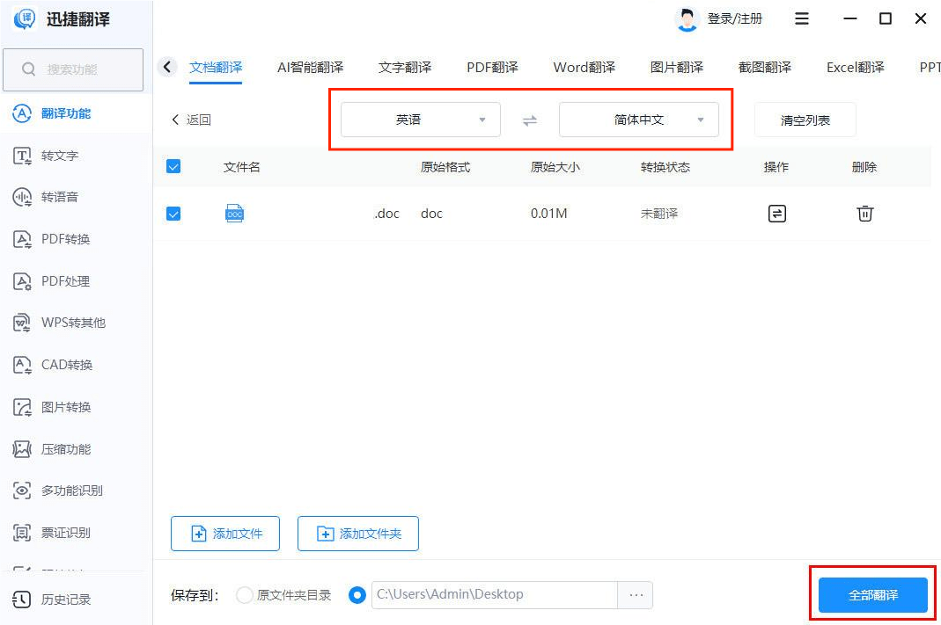Switch to the Word翻译 tab
The image size is (941, 625).
click(584, 67)
